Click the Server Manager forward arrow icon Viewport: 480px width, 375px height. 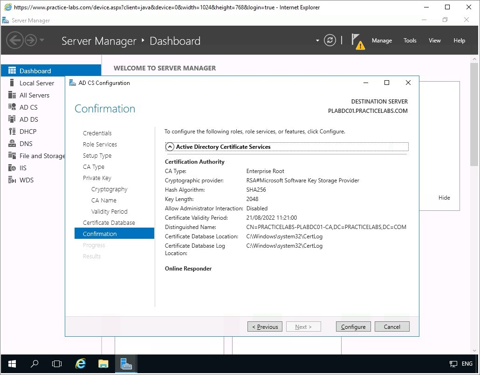[31, 40]
